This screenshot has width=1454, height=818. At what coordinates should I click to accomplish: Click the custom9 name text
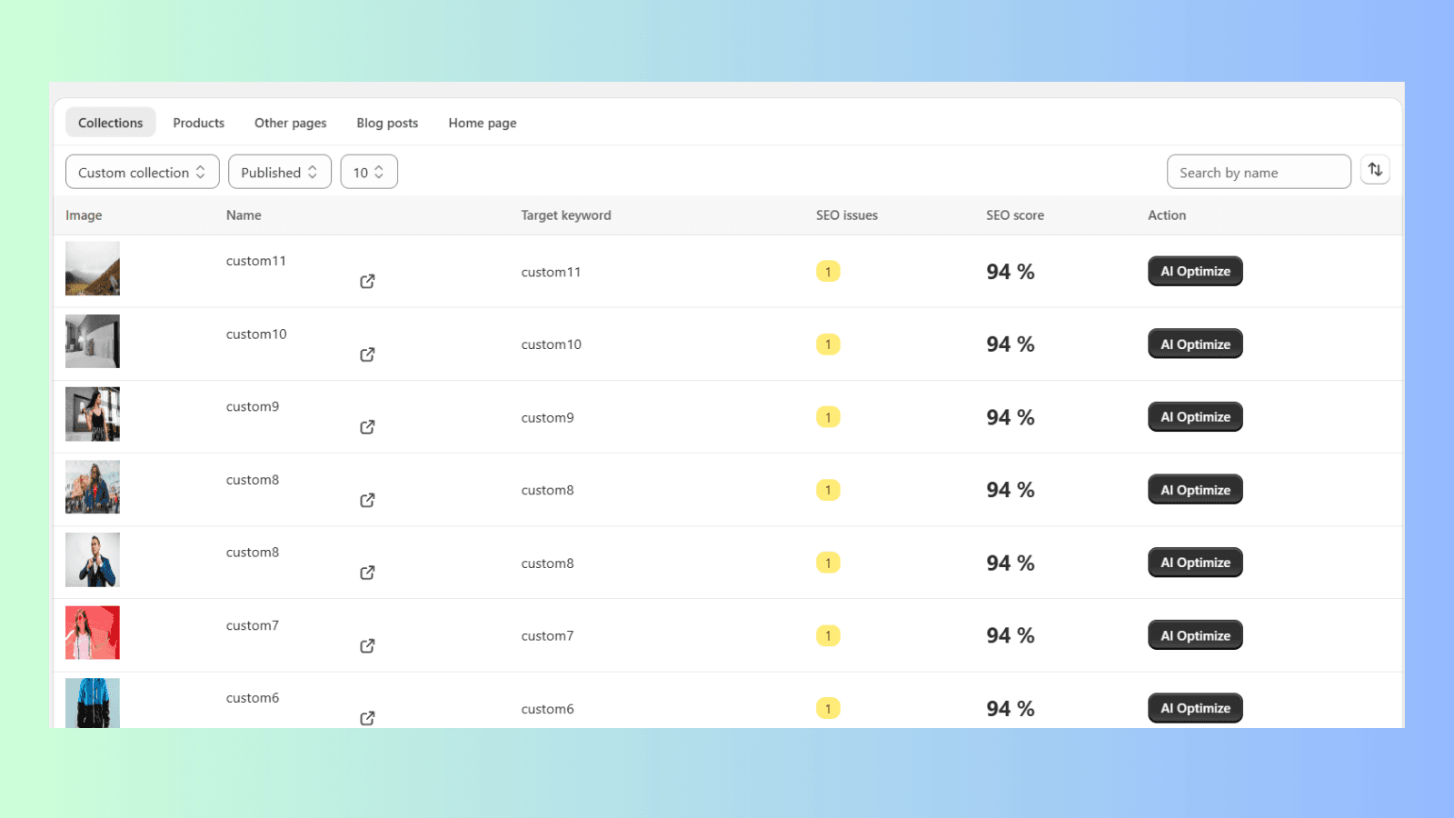tap(253, 406)
